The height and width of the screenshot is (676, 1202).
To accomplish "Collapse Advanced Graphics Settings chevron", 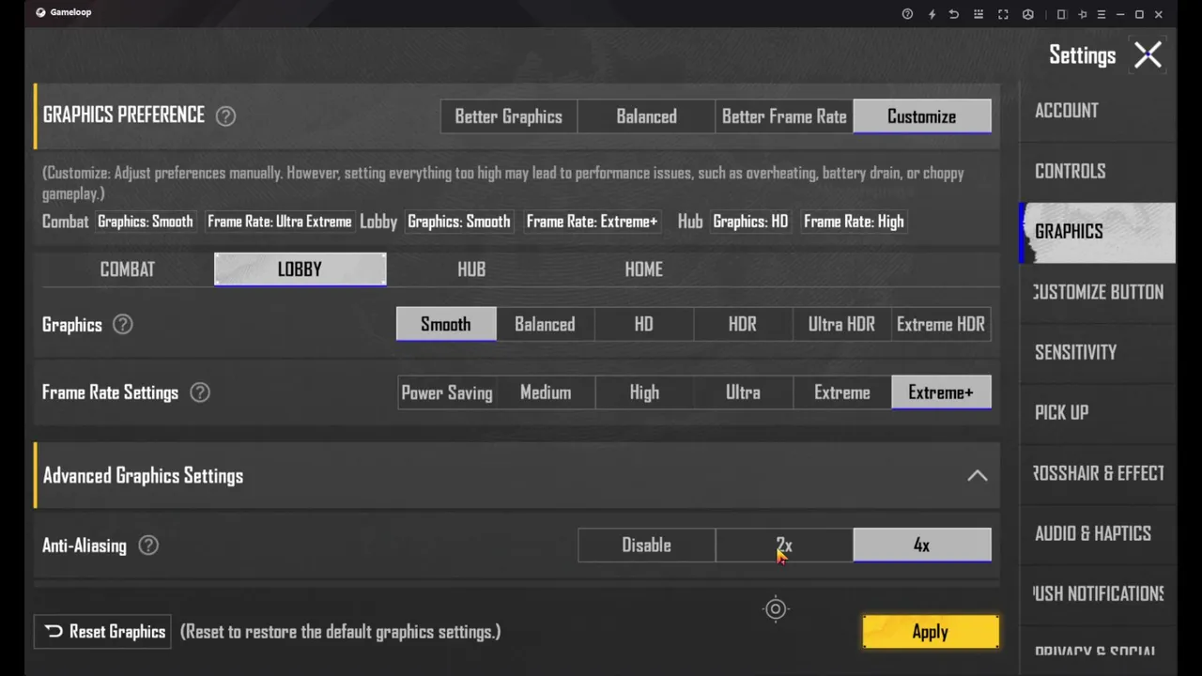I will coord(978,476).
